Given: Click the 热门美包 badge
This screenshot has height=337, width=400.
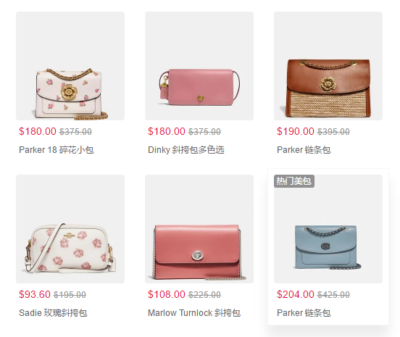Looking at the screenshot, I should tap(294, 181).
